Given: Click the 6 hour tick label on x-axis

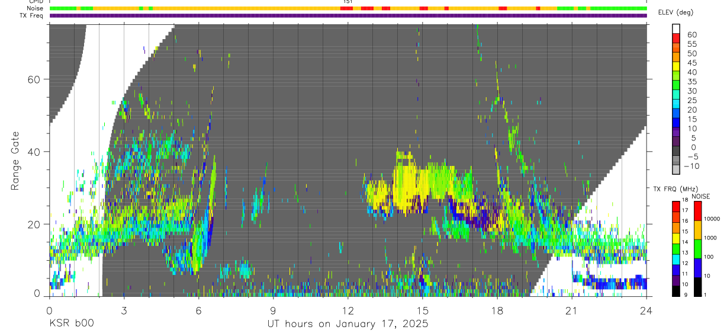Looking at the screenshot, I should tap(198, 311).
